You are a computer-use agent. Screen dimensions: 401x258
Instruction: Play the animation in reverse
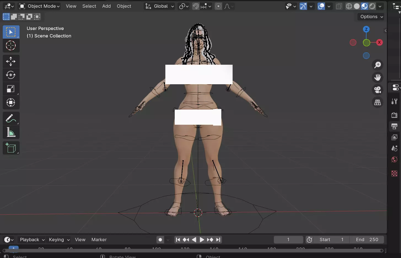(x=194, y=240)
